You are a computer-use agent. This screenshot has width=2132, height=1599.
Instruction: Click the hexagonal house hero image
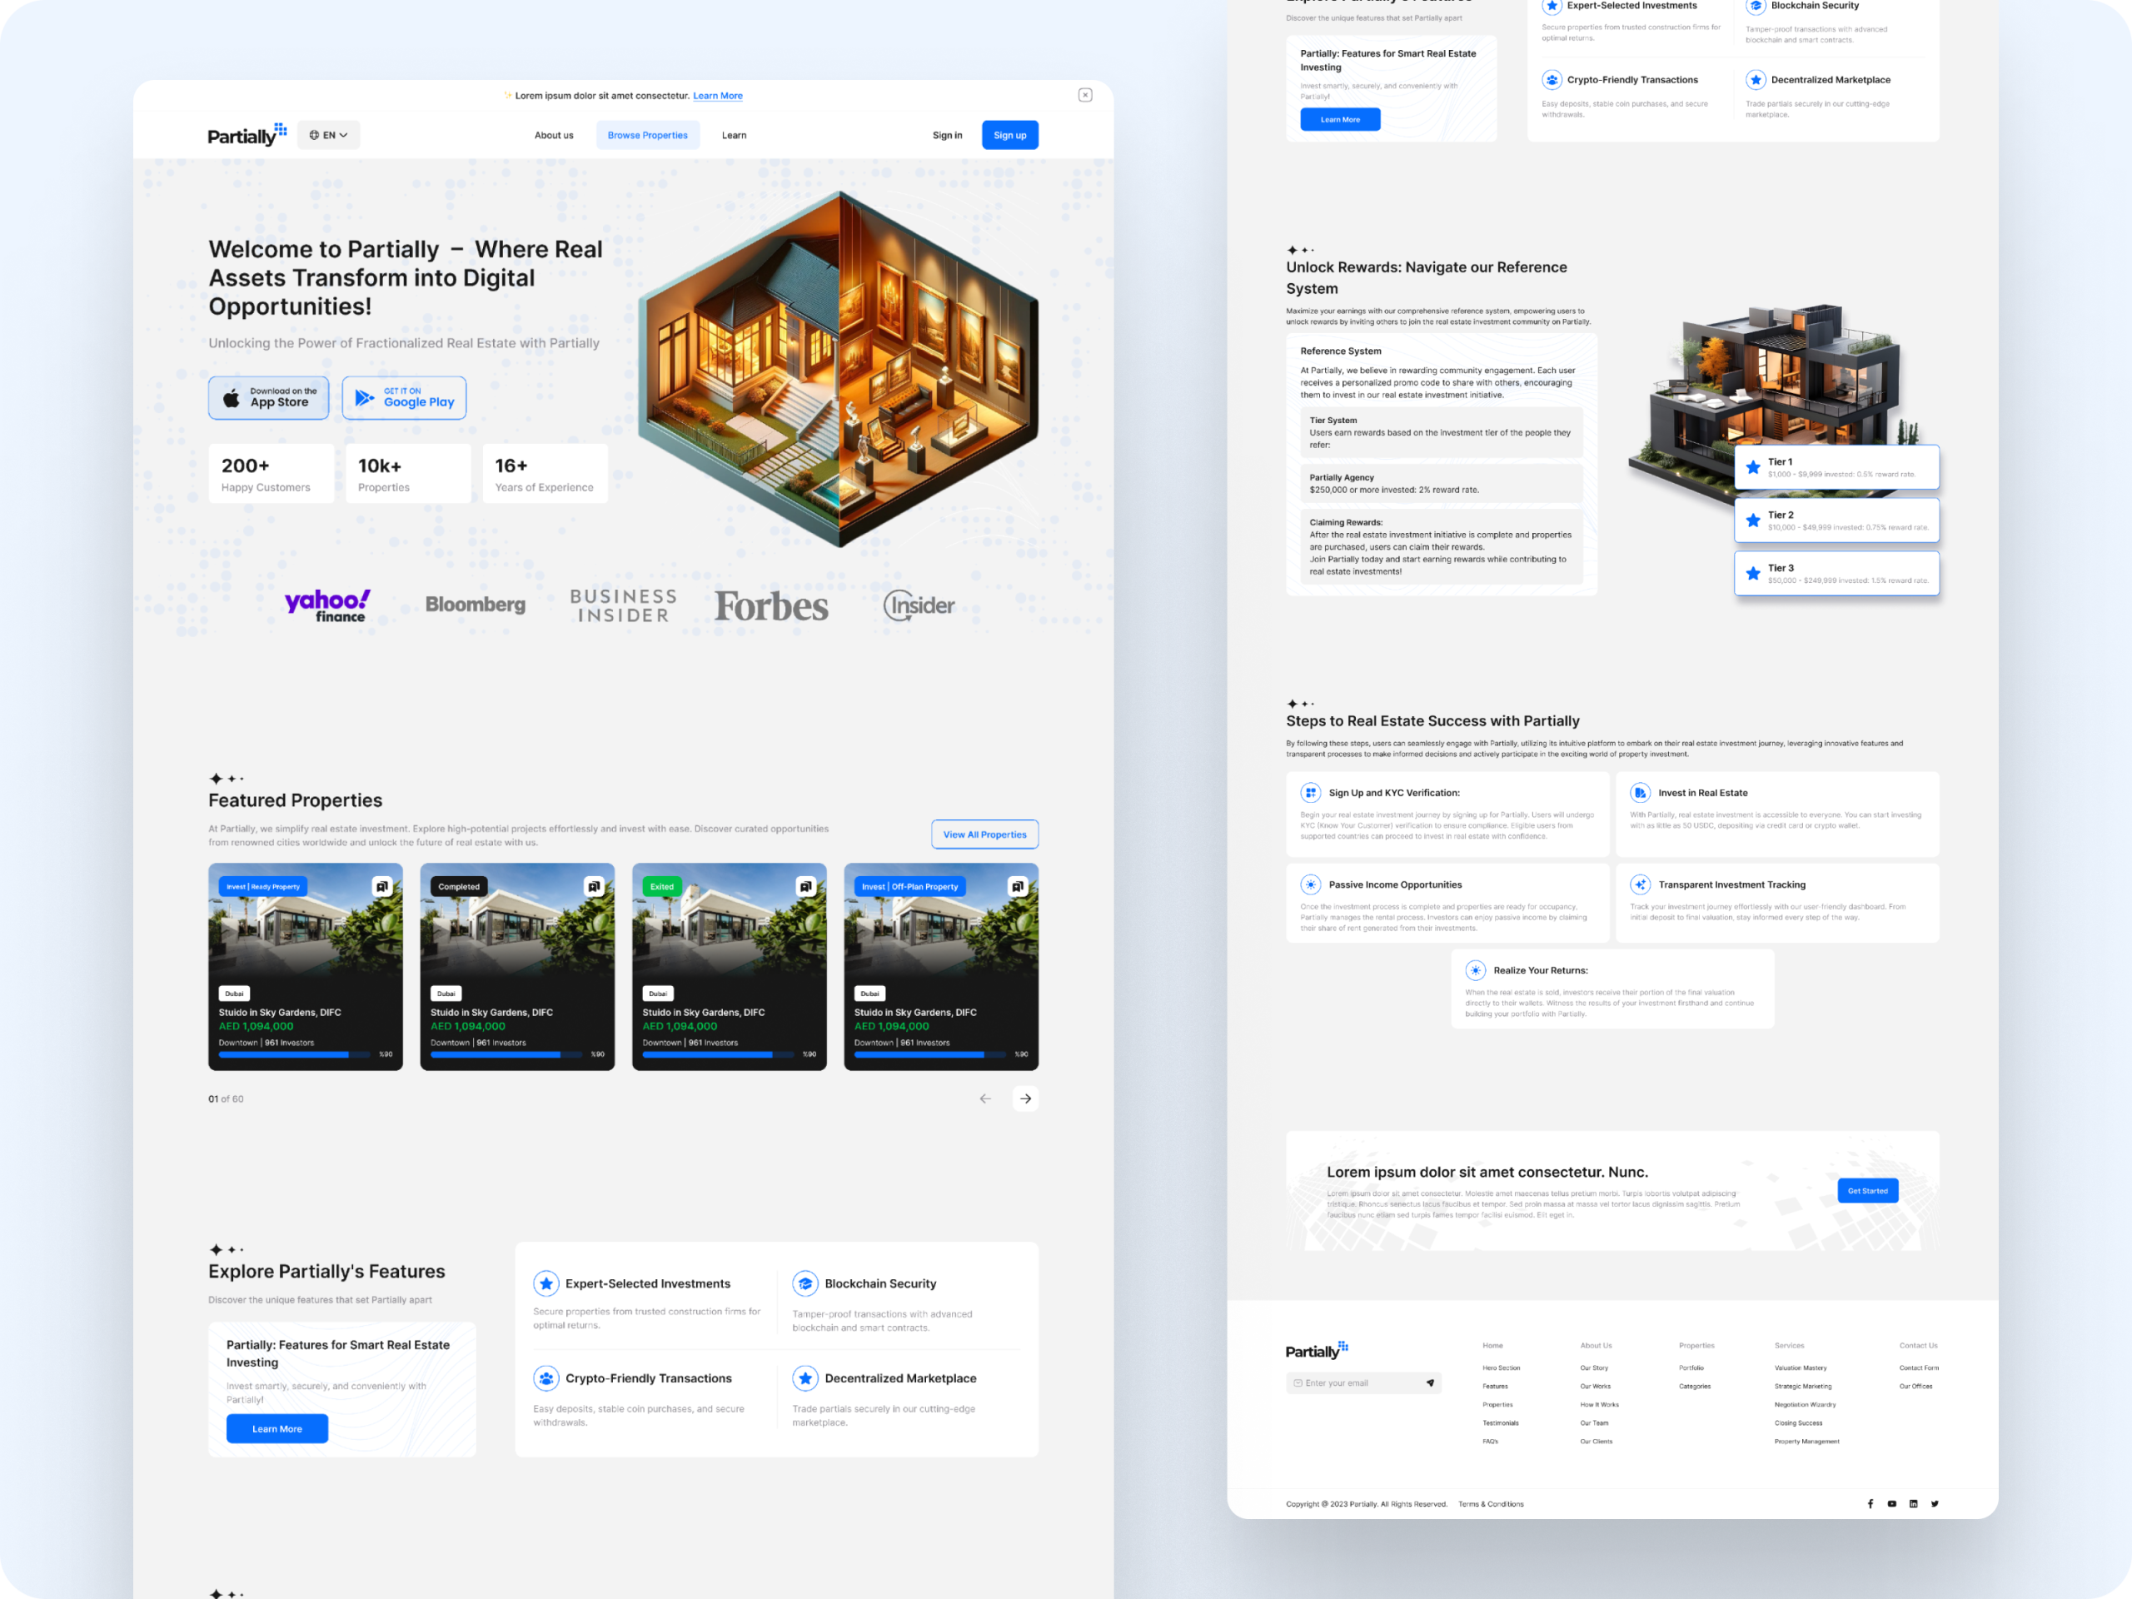pos(839,369)
